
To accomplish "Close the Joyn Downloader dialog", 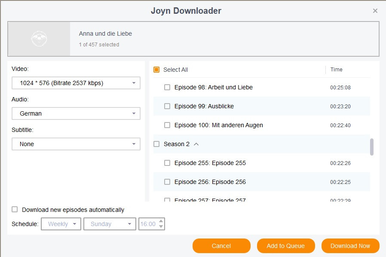I will click(375, 11).
